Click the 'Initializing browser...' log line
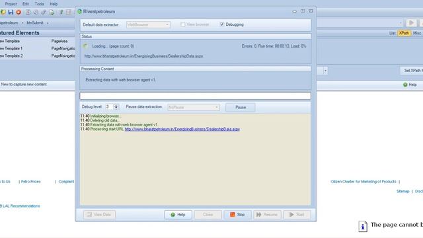 100,116
